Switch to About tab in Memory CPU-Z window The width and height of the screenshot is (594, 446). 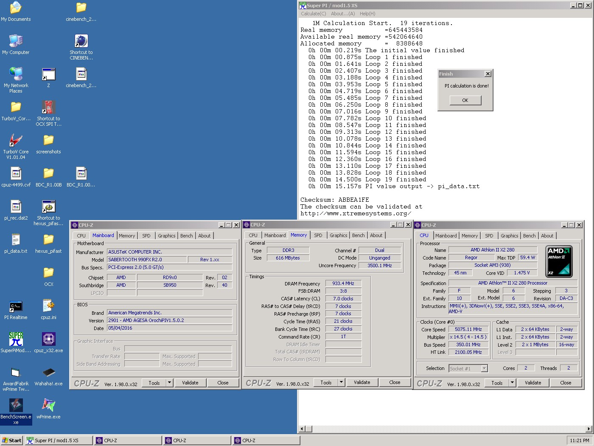[376, 235]
